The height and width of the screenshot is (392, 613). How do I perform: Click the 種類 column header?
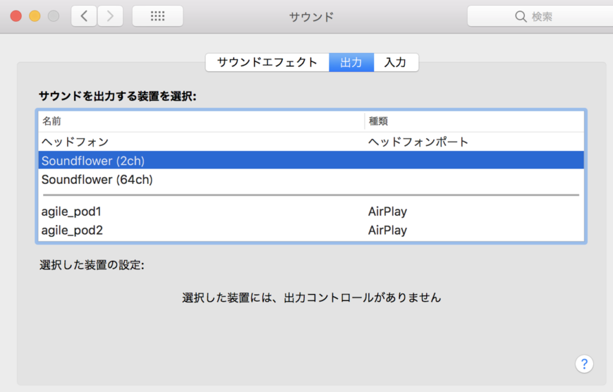click(x=475, y=121)
